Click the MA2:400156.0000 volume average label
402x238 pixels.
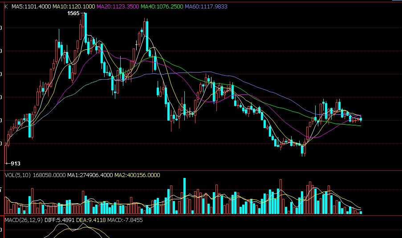137,175
